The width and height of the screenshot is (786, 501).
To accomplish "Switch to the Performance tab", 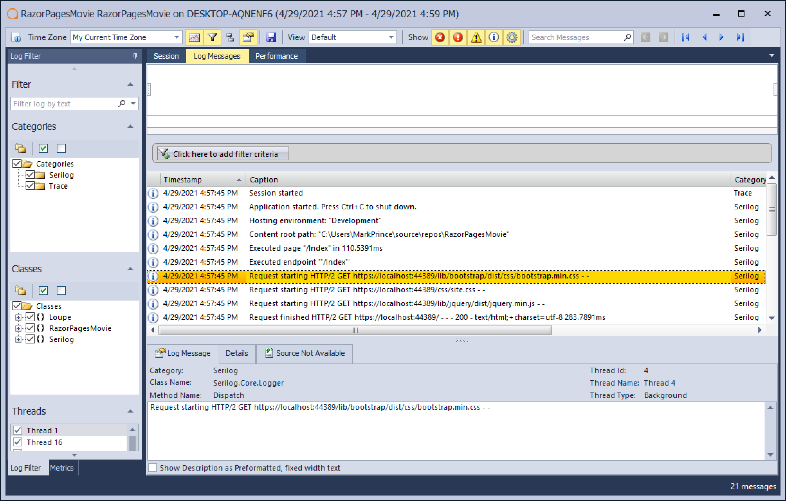I will point(278,56).
